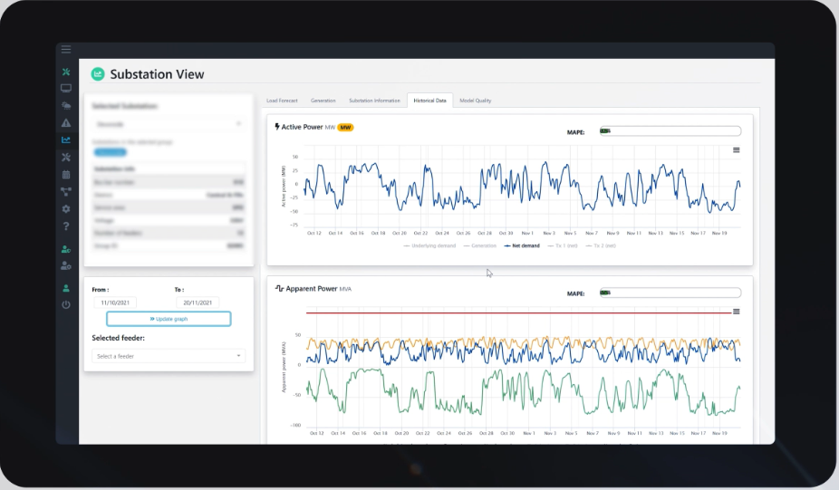Click the green cross logo in the sidebar
839x490 pixels.
(x=66, y=72)
